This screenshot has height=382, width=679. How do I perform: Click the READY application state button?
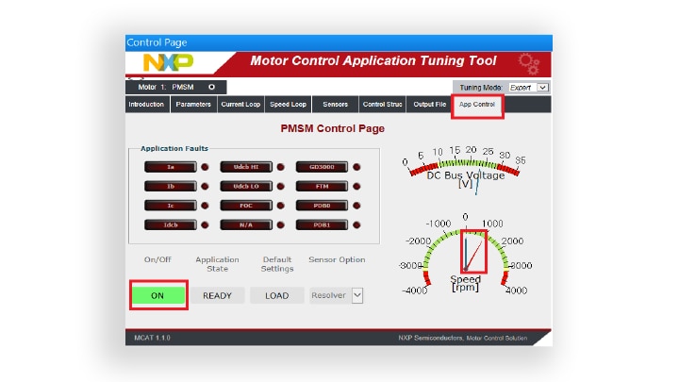pos(217,295)
